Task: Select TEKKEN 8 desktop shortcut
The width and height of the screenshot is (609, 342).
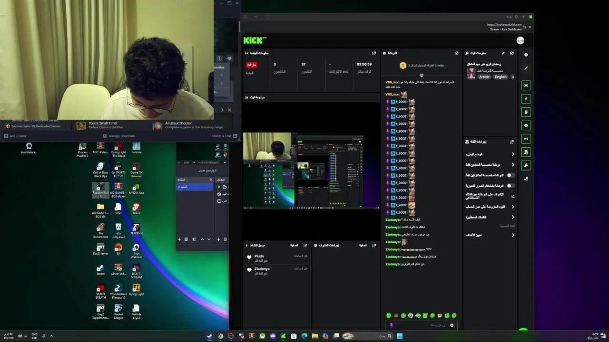Action: coord(137,229)
